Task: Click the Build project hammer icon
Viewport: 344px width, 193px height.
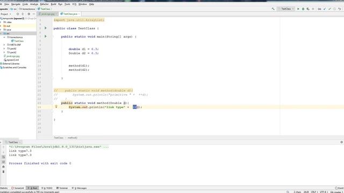Action: (x=273, y=9)
